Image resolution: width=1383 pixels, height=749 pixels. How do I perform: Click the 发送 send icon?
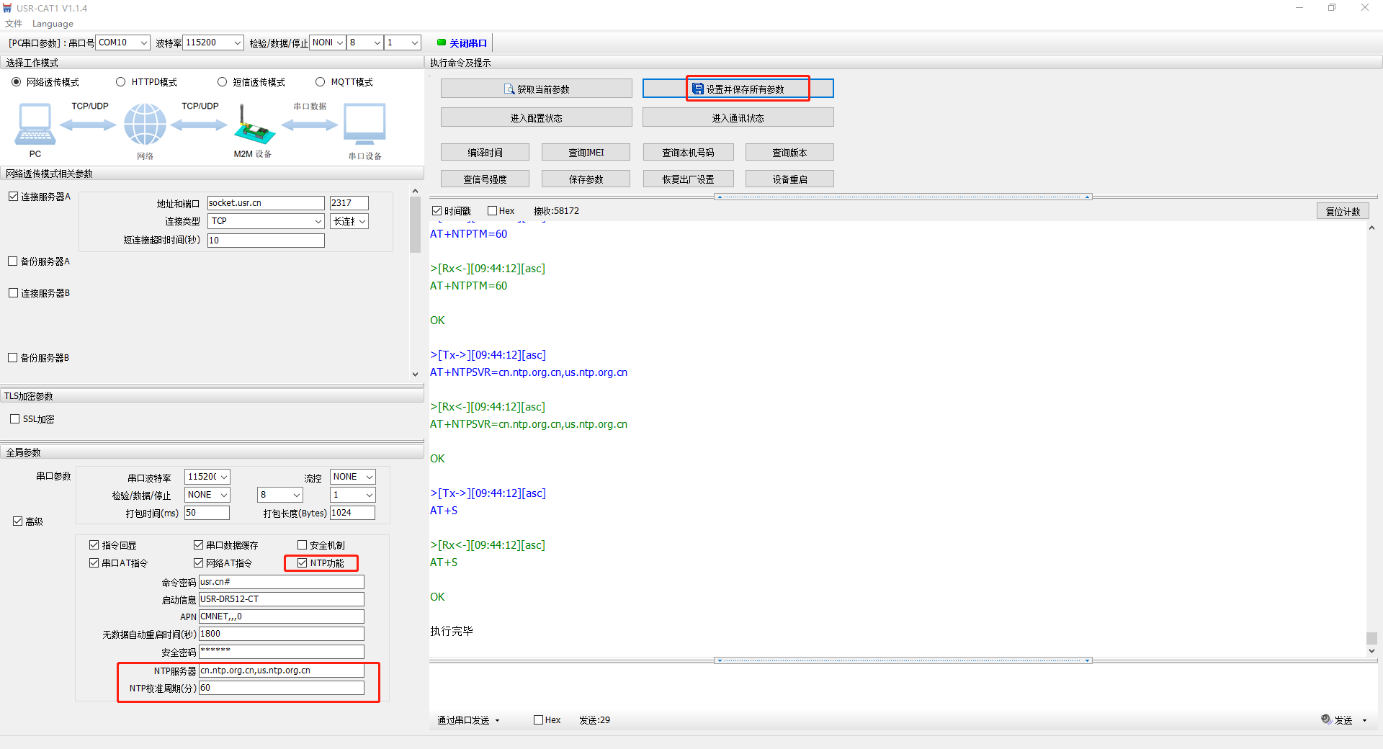[x=1326, y=719]
